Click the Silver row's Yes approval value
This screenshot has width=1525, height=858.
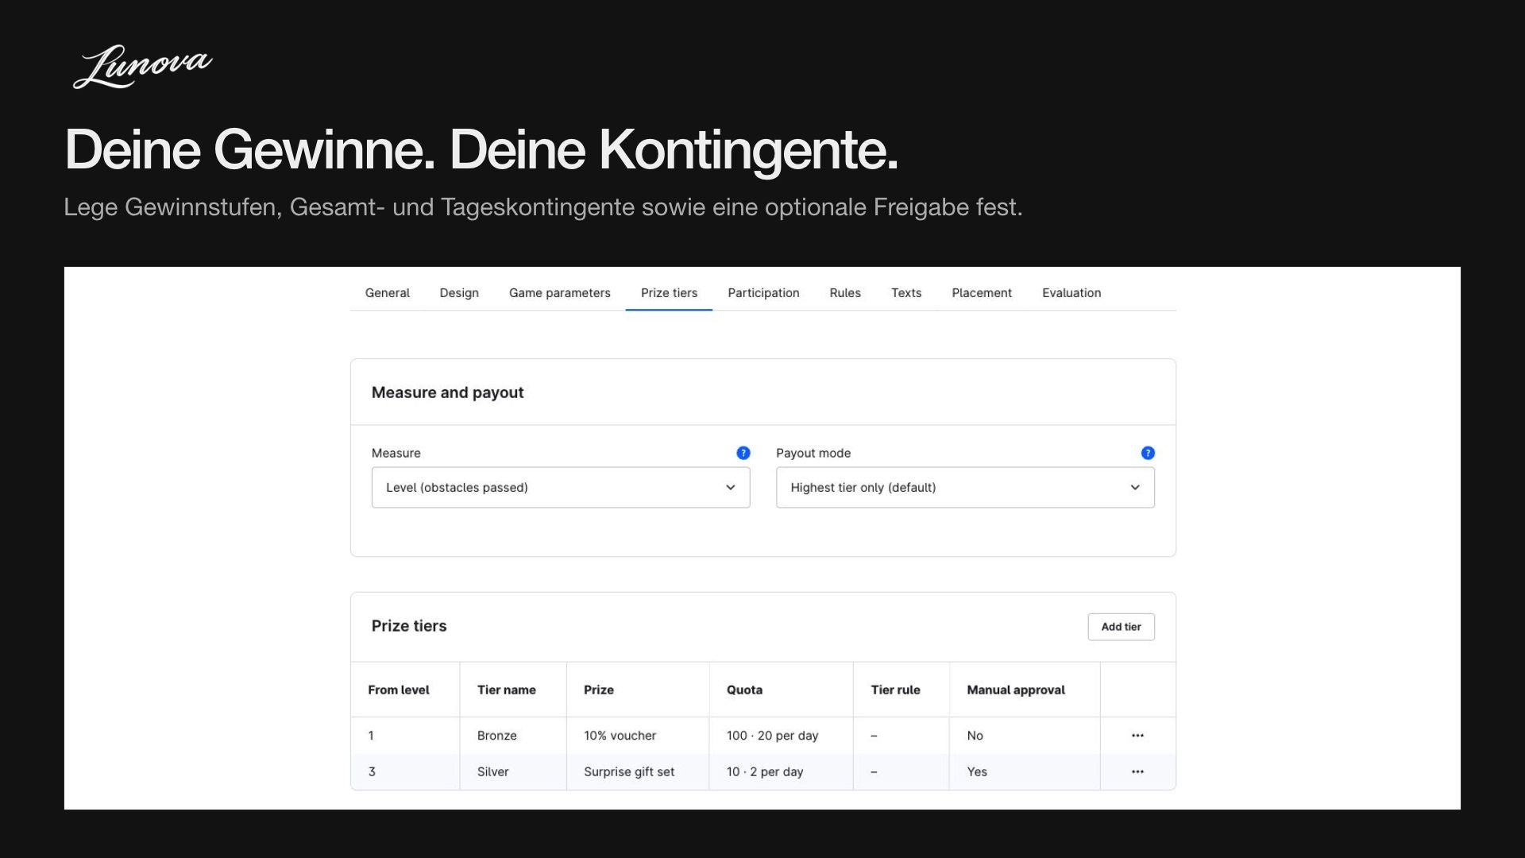click(977, 771)
